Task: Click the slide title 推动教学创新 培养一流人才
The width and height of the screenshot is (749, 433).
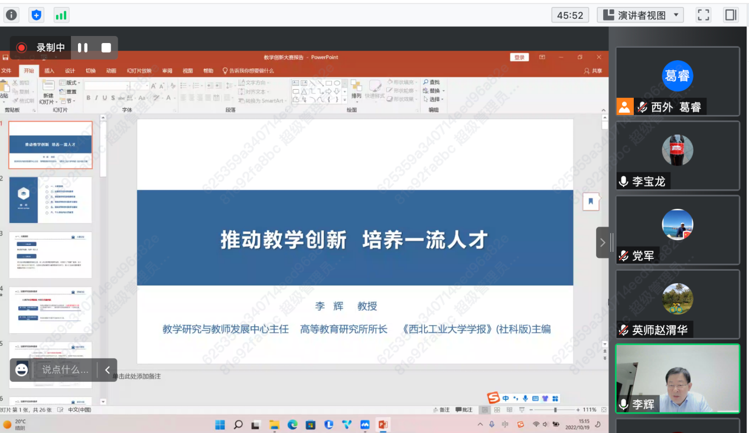Action: [x=354, y=240]
